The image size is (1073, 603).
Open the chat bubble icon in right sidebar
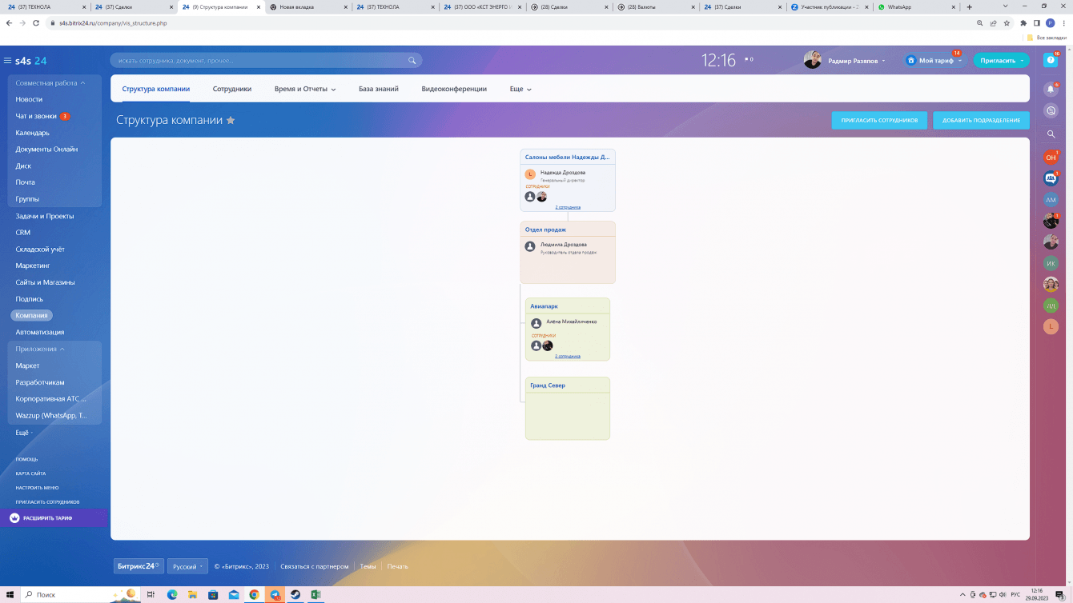click(x=1051, y=110)
